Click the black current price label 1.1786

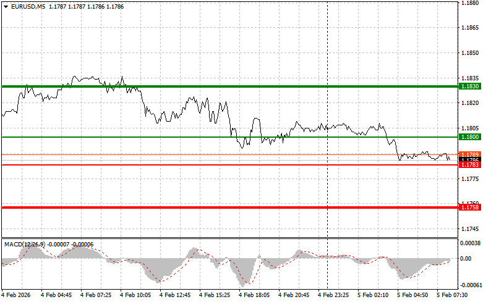[x=466, y=159]
